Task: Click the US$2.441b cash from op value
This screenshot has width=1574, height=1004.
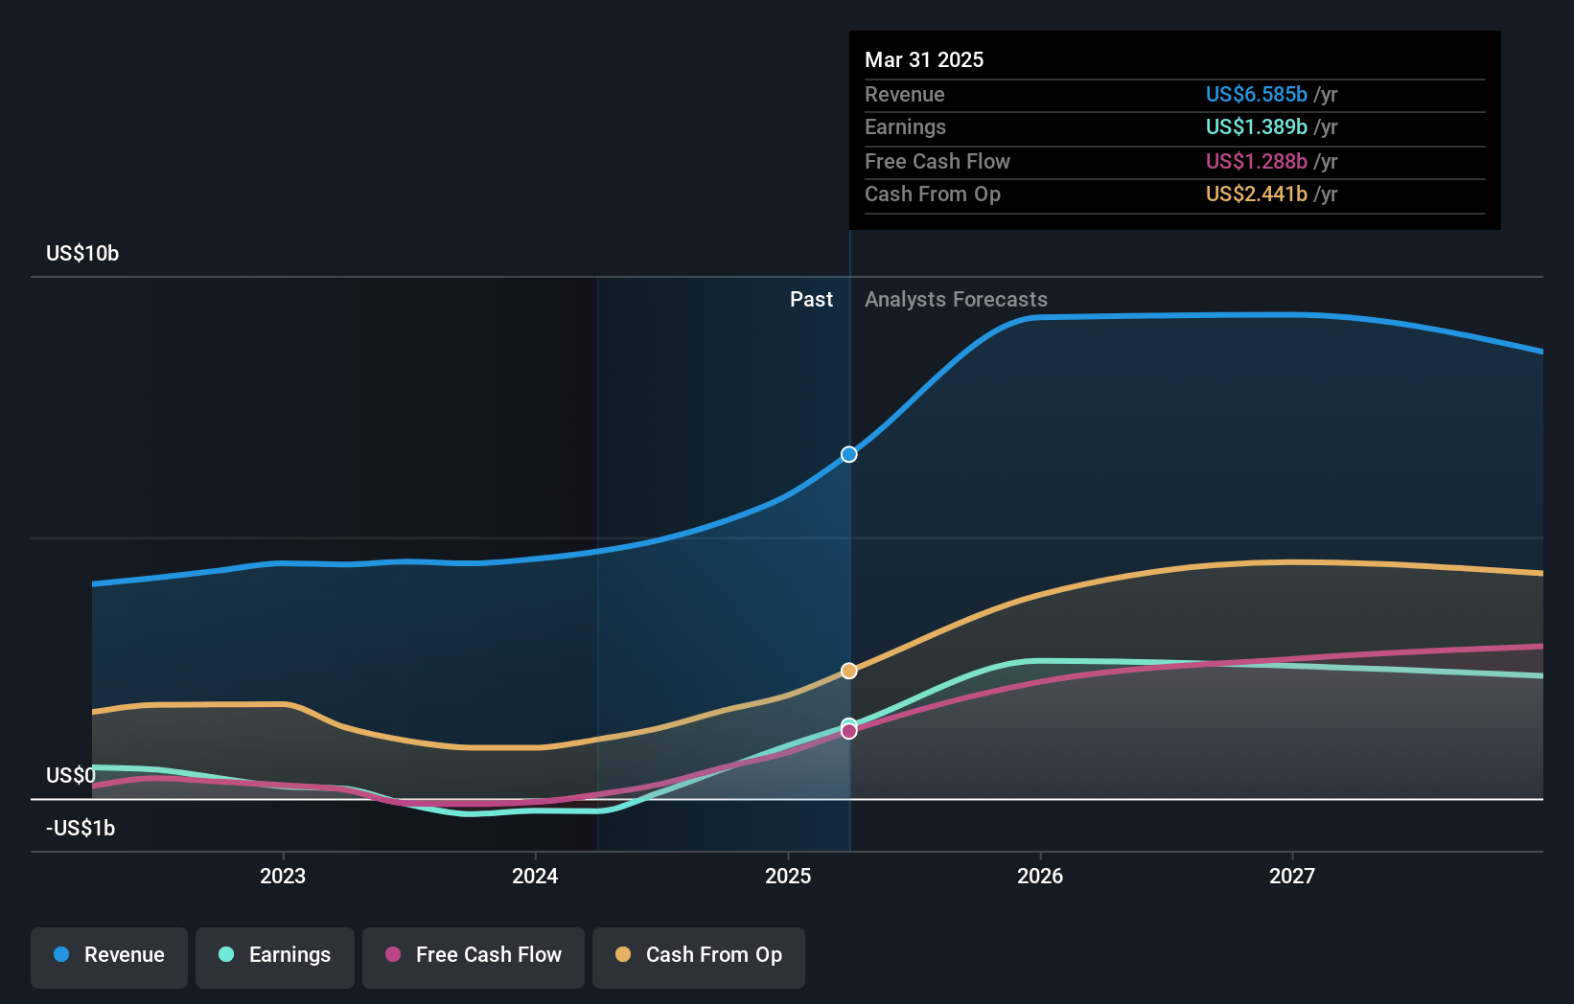Action: [x=1257, y=194]
